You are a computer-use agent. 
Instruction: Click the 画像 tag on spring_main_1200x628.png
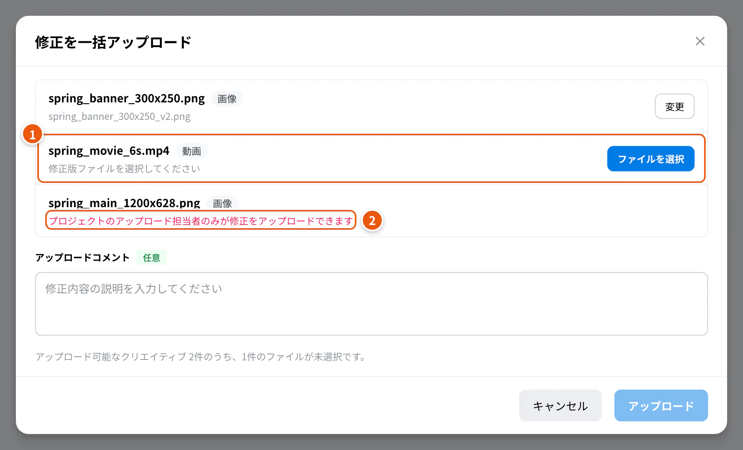(x=222, y=204)
